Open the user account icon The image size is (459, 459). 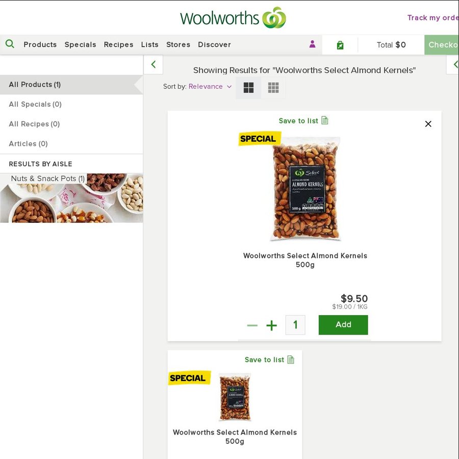[x=312, y=44]
